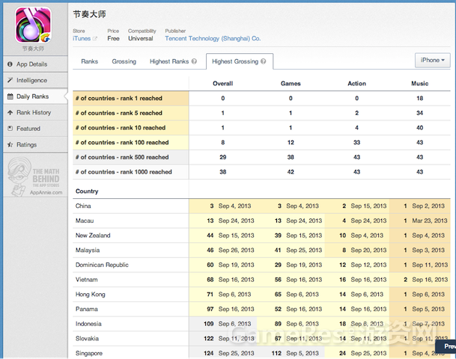Click the Intelligence wand icon
This screenshot has width=456, height=359.
coord(10,80)
